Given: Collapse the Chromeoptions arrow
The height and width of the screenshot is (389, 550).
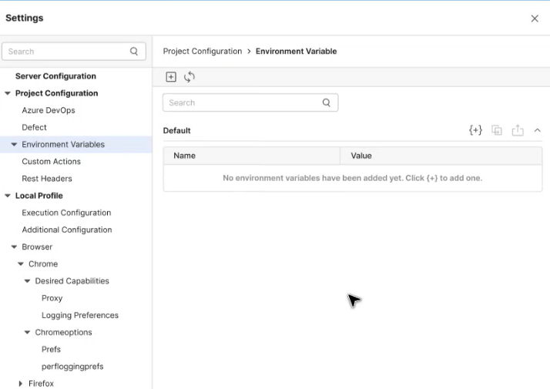Looking at the screenshot, I should (28, 332).
